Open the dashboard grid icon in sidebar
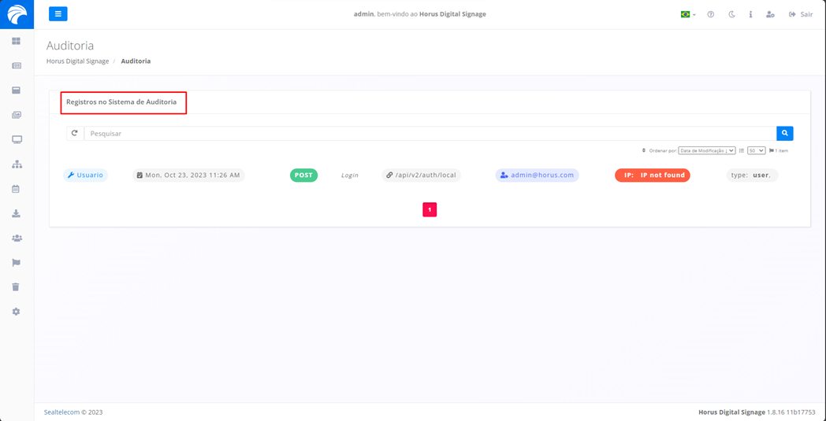The width and height of the screenshot is (826, 421). (x=16, y=41)
